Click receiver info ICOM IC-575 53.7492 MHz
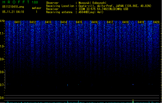The height and width of the screenshot is (103, 162). (x=103, y=9)
